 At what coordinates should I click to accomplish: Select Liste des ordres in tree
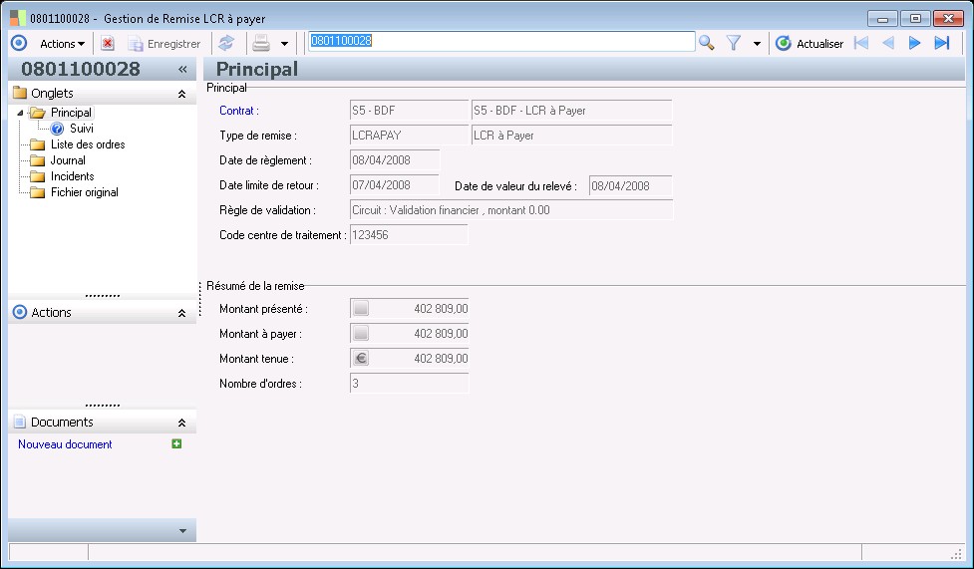[x=88, y=144]
